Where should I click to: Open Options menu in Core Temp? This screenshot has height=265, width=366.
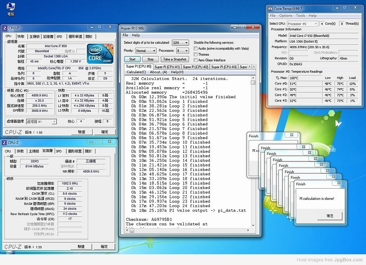tap(286, 16)
